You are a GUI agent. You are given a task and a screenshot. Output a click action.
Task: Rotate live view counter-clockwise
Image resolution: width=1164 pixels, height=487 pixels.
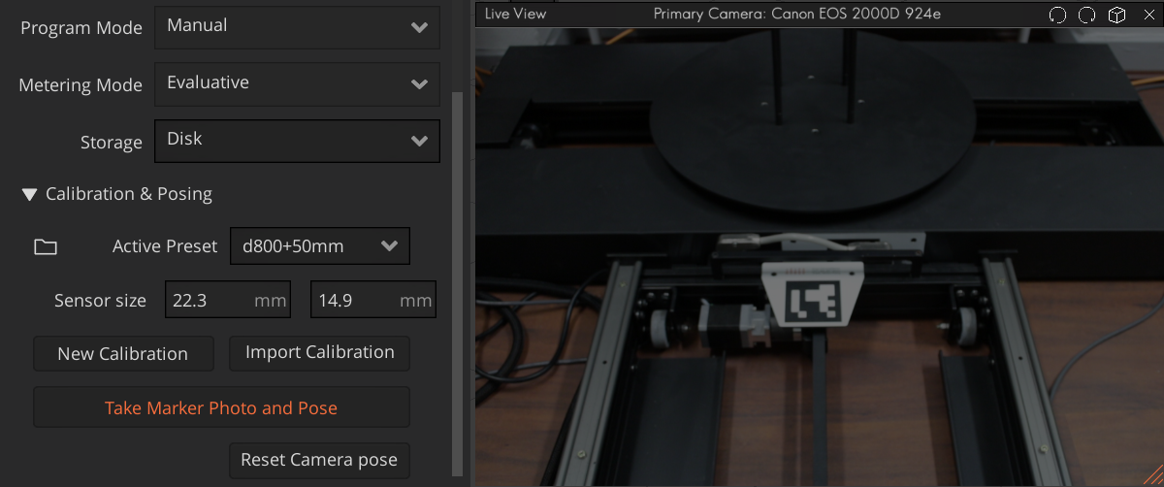tap(1058, 15)
